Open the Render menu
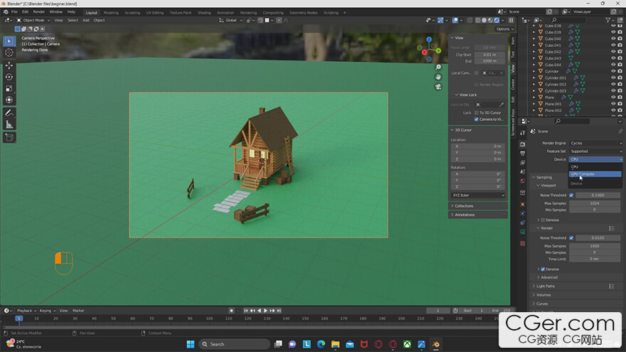The height and width of the screenshot is (352, 626). click(38, 12)
